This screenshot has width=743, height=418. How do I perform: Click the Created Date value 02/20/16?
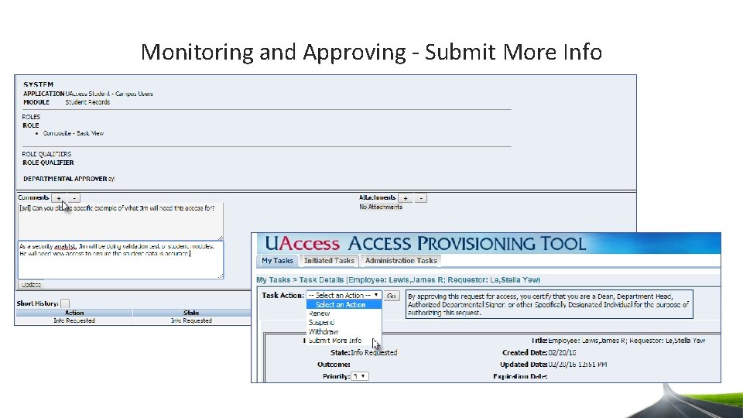click(563, 353)
